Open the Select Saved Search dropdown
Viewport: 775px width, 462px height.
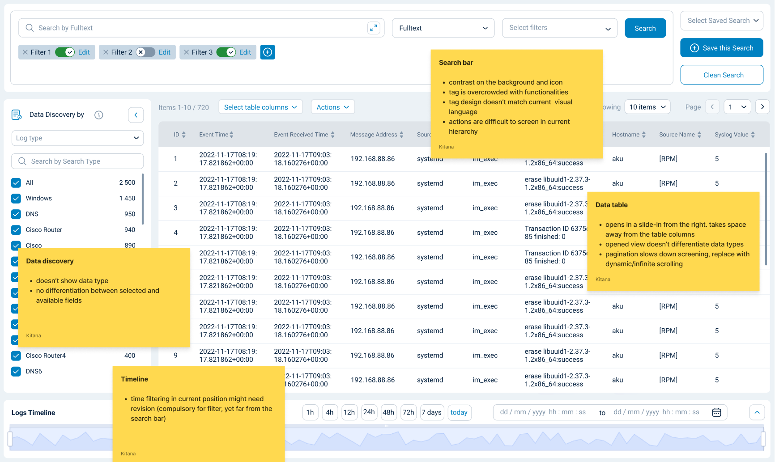point(722,21)
